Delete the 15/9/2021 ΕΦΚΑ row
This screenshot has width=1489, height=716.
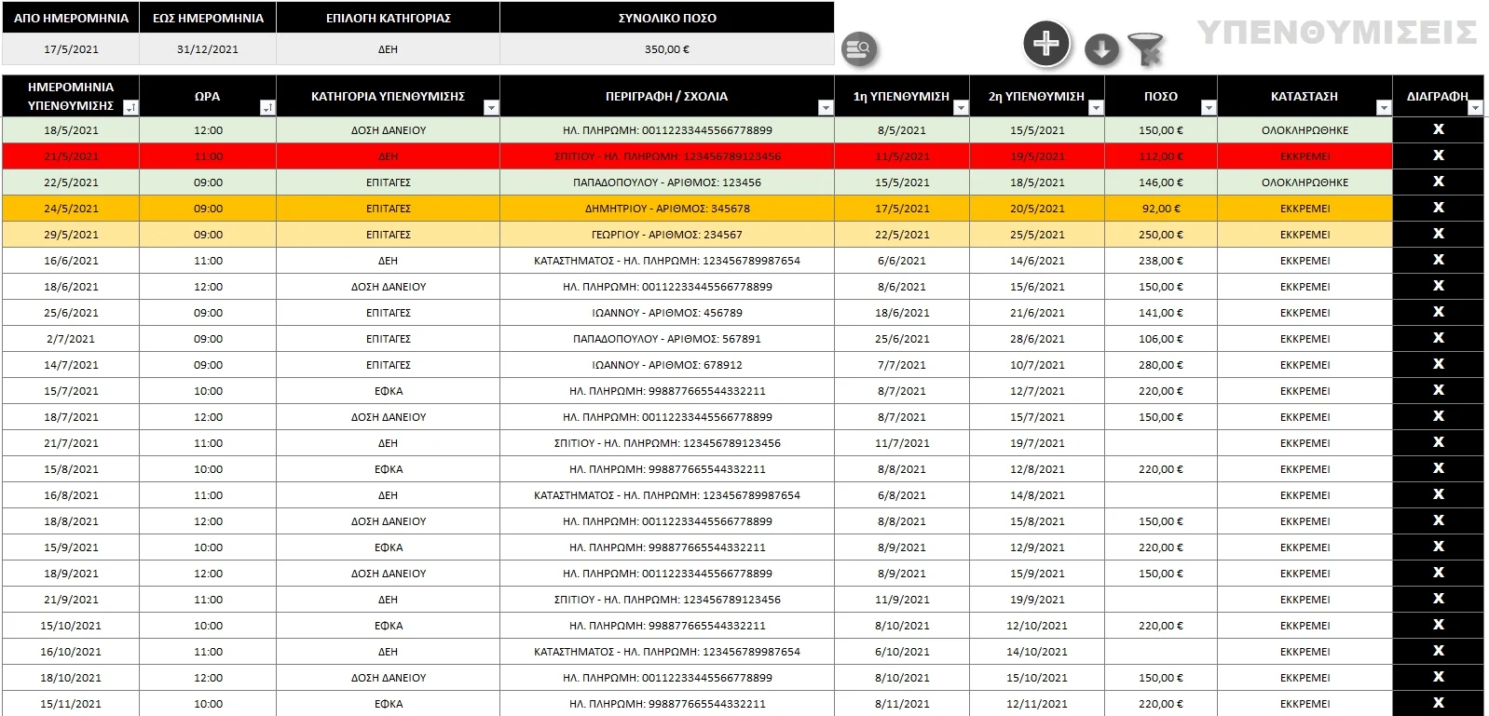1438,547
